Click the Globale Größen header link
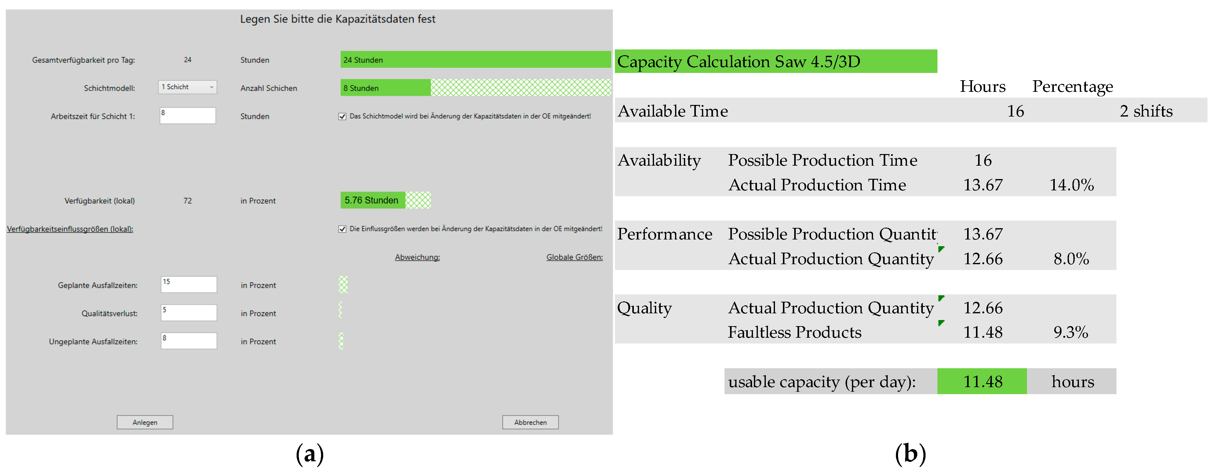The height and width of the screenshot is (475, 1213). pyautogui.click(x=574, y=257)
